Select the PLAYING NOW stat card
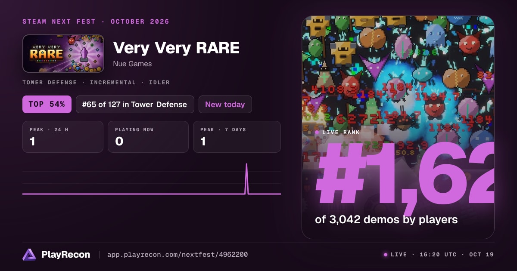The width and height of the screenshot is (517, 271). pyautogui.click(x=148, y=137)
